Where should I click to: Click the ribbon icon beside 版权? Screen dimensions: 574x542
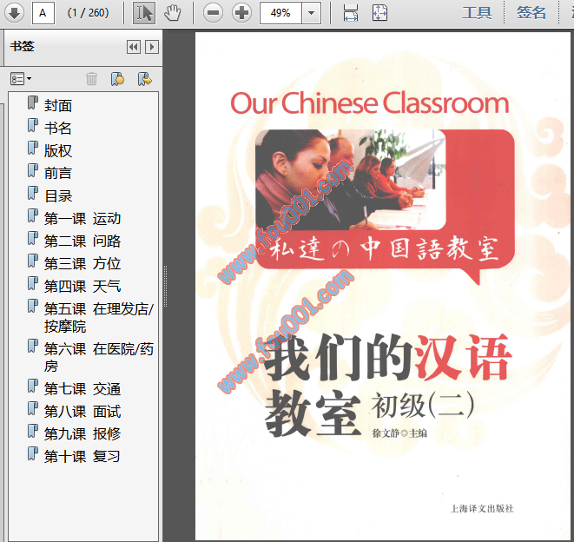[33, 148]
